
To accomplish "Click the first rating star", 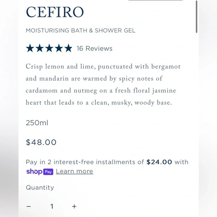I will click(x=30, y=48).
